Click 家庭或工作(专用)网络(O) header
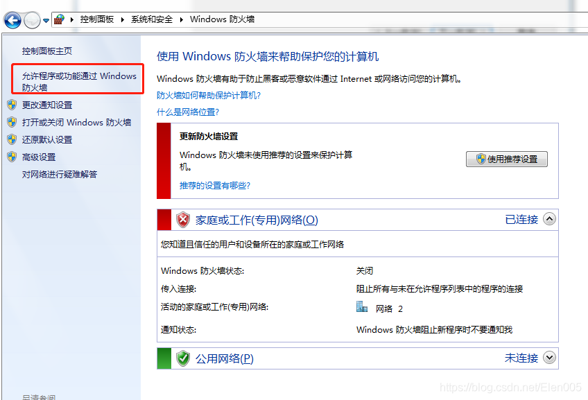 (x=257, y=220)
